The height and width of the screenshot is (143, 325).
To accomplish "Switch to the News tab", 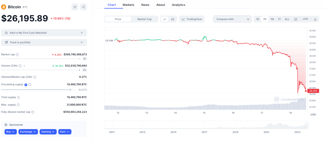I will 145,5.
